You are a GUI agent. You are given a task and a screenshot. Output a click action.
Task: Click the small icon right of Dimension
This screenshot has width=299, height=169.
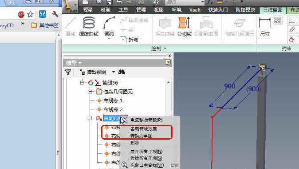(x=278, y=20)
